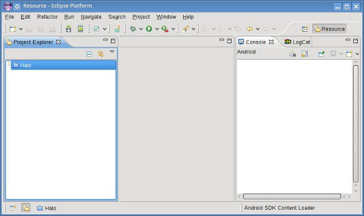Open the Navigate menu

click(x=91, y=17)
